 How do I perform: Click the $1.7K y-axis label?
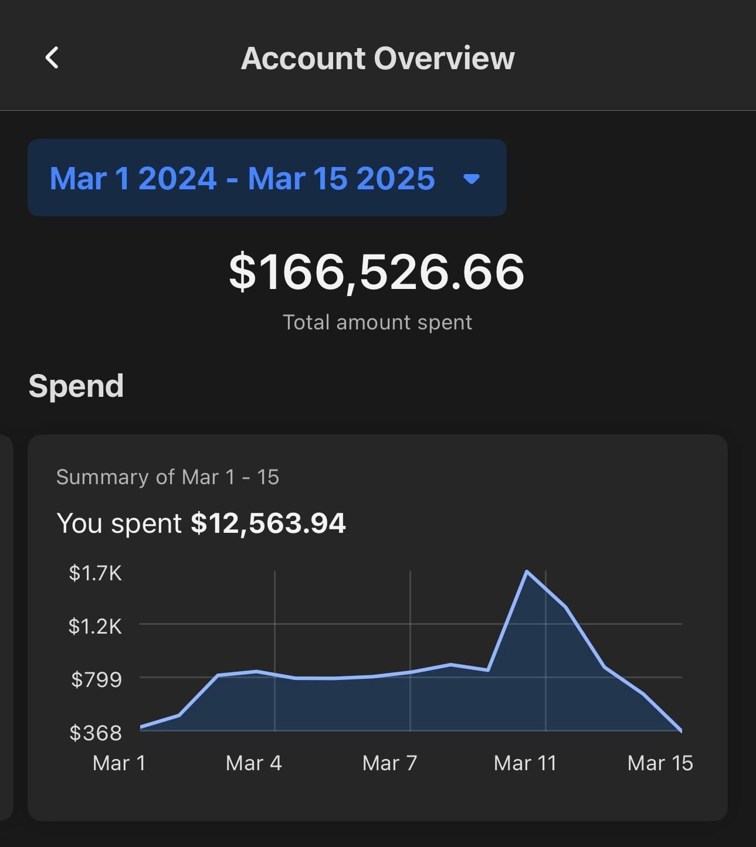click(95, 573)
